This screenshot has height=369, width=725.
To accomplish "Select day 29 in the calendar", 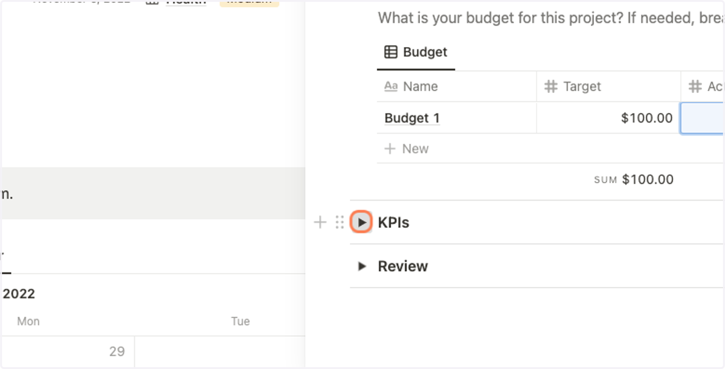I will (117, 351).
